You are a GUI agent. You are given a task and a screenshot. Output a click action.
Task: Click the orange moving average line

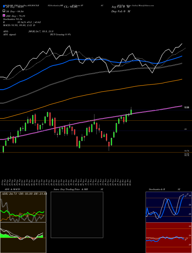click(91, 94)
